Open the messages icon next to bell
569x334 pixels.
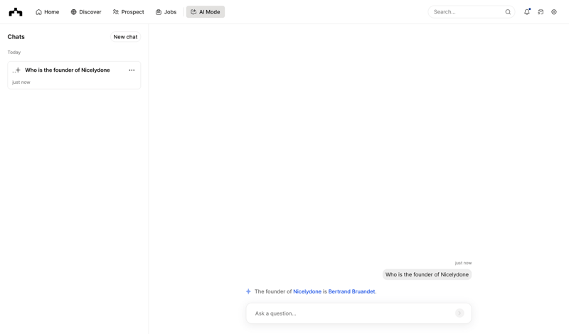pyautogui.click(x=541, y=12)
